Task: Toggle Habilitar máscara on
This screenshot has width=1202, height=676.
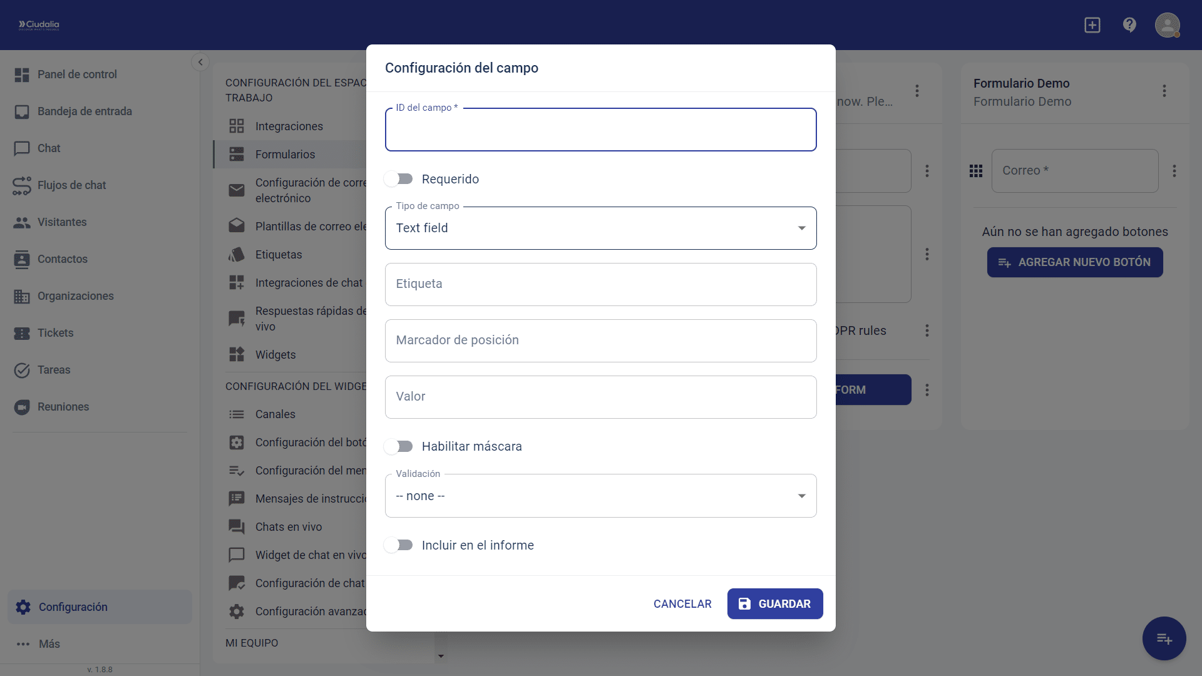Action: pyautogui.click(x=398, y=446)
